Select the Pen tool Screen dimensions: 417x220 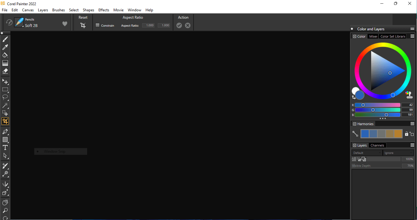point(5,132)
